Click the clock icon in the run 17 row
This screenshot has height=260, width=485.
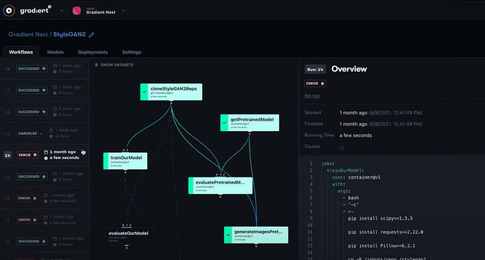[x=55, y=93]
